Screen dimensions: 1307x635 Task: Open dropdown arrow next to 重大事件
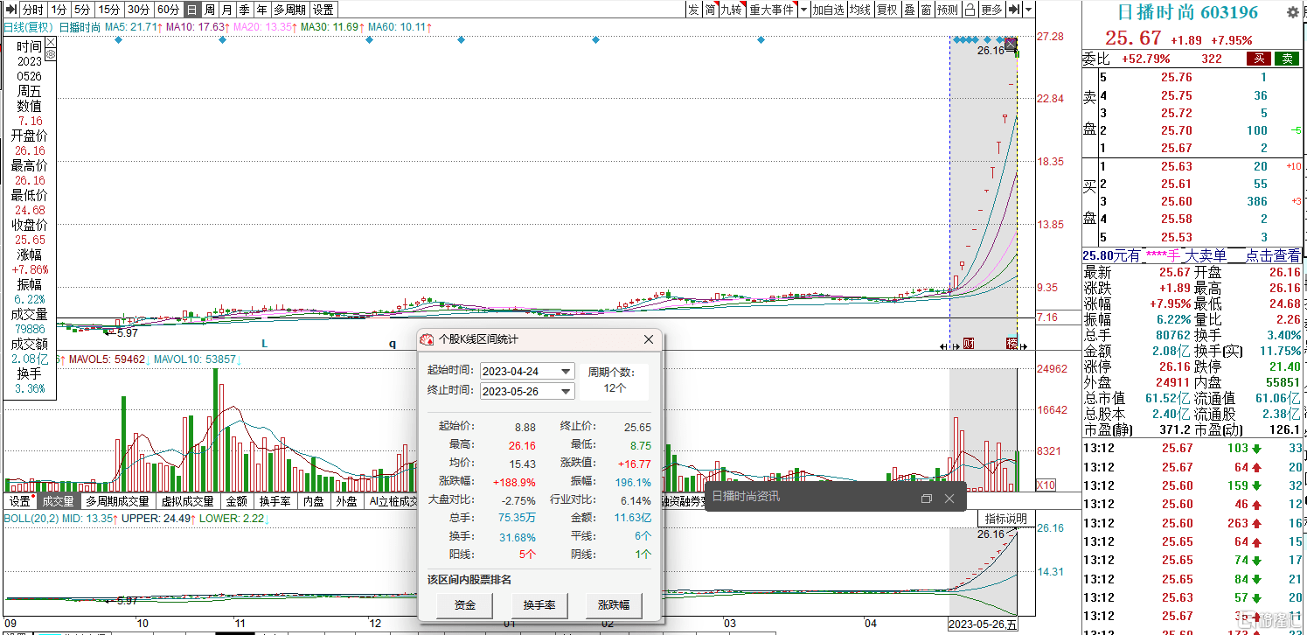[x=803, y=10]
